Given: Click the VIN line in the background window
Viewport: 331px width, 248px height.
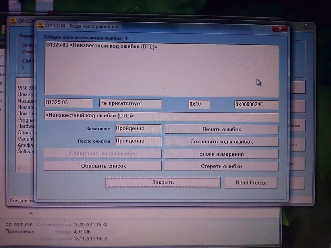Looking at the screenshot, I should point(25,88).
